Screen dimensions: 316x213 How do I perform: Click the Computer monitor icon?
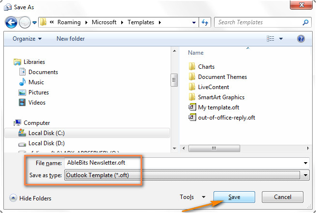(x=17, y=122)
